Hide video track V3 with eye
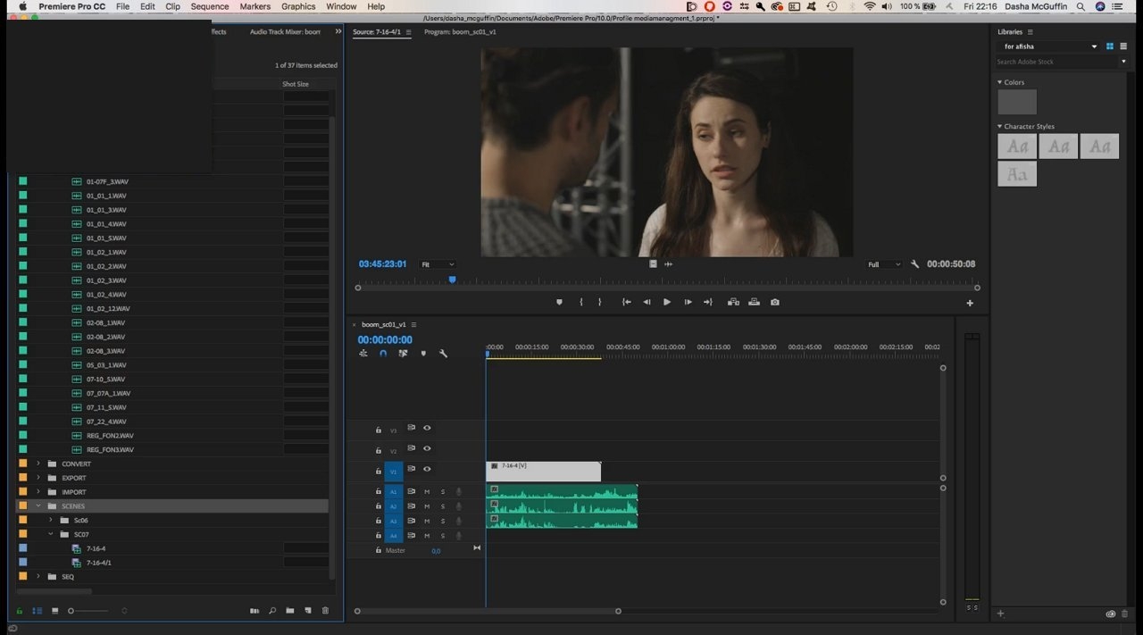 427,428
